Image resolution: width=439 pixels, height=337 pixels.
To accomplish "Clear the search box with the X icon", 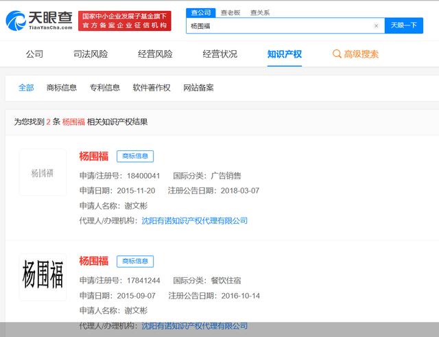I will click(376, 26).
